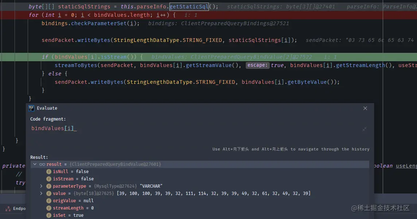Select the streamLength = 0 row

click(199, 208)
